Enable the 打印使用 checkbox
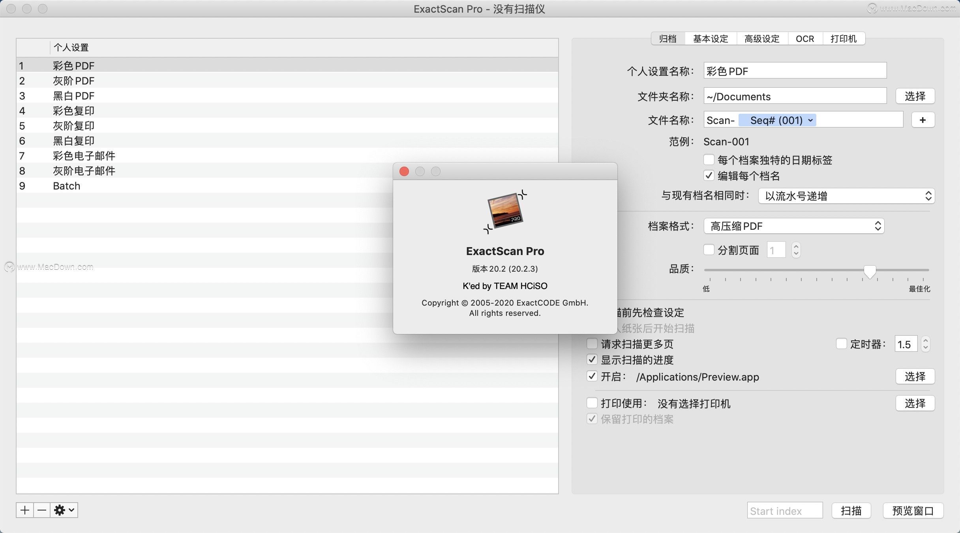The height and width of the screenshot is (533, 960). click(592, 403)
